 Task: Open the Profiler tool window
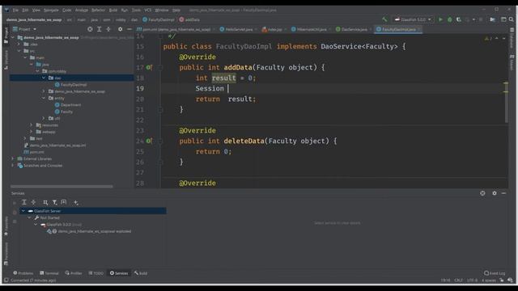(74, 273)
